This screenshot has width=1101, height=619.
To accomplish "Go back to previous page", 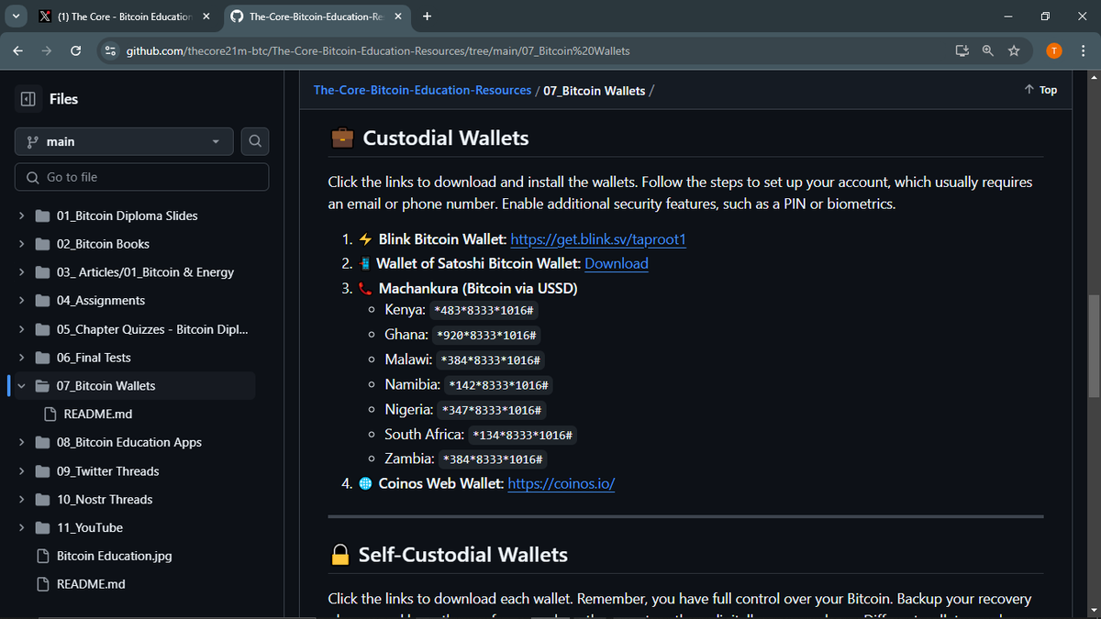I will pos(18,50).
